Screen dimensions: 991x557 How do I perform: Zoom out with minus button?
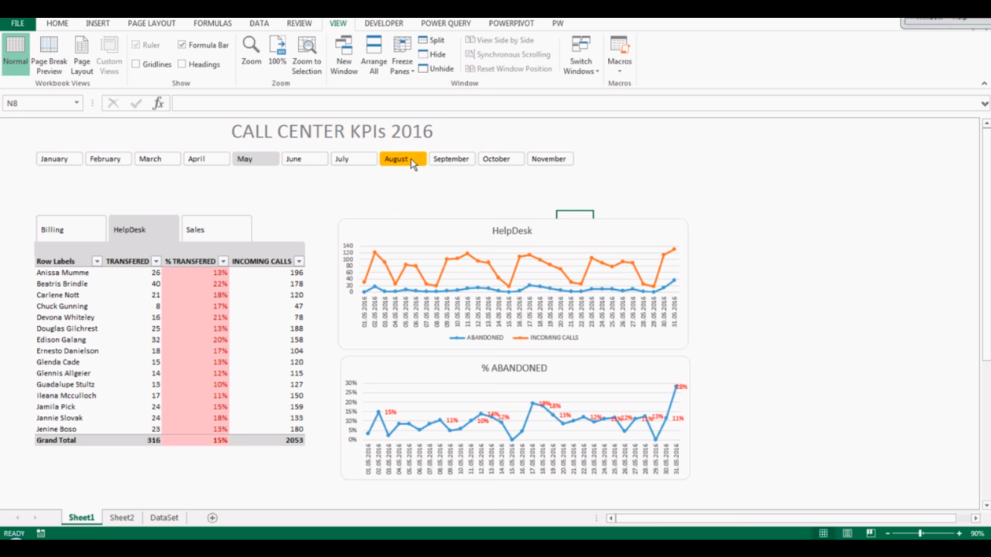click(888, 533)
